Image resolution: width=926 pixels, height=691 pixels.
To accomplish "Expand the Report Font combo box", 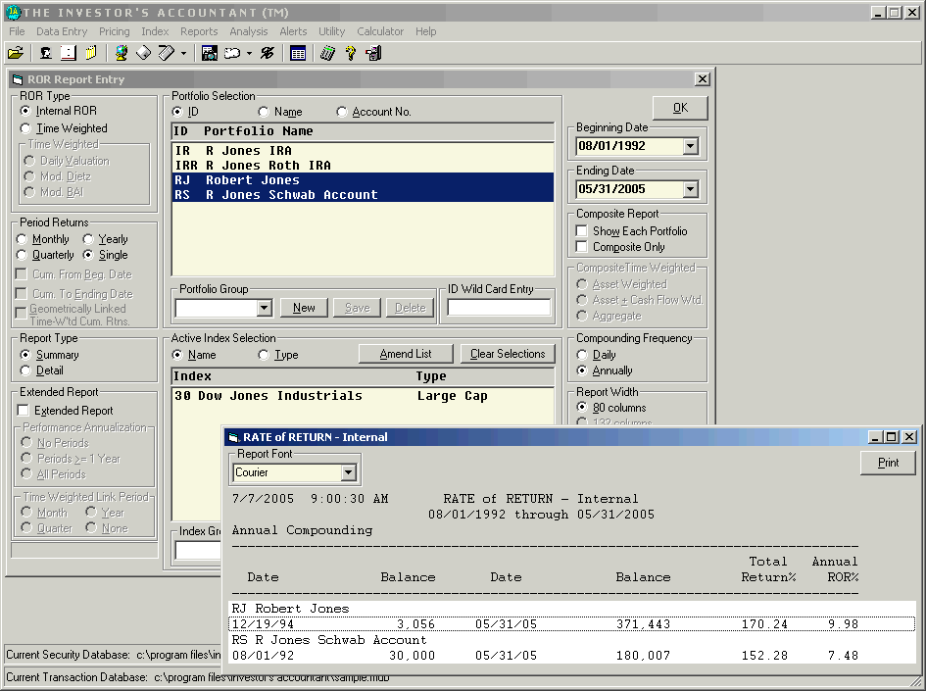I will (348, 472).
